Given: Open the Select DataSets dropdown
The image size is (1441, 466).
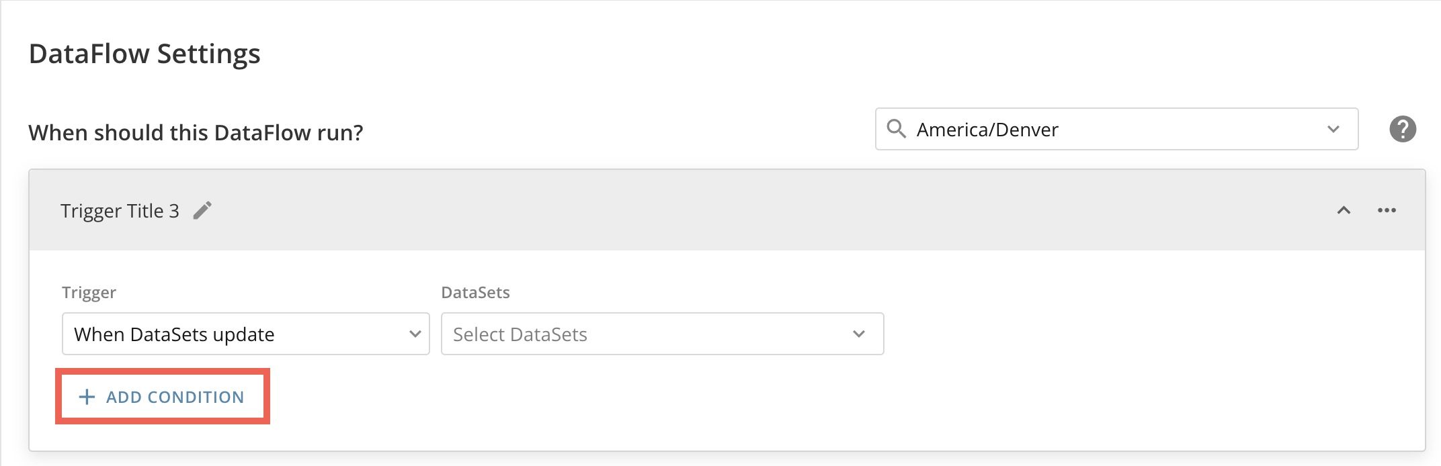Looking at the screenshot, I should pos(661,334).
